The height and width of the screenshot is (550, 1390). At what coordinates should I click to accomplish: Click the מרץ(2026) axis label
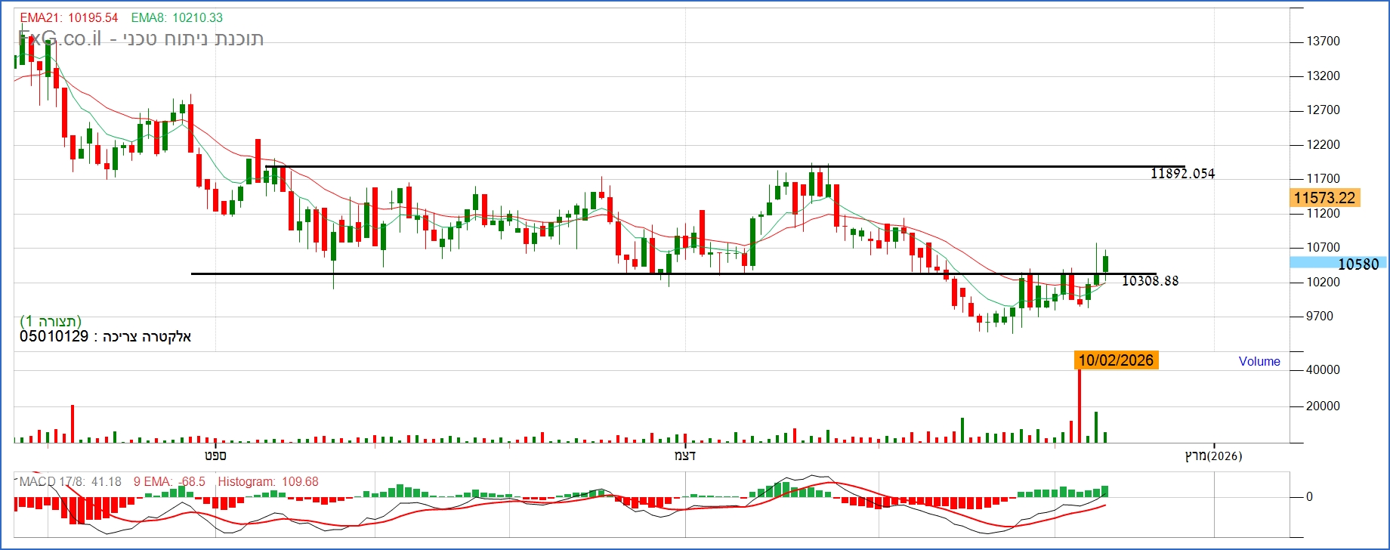1213,456
